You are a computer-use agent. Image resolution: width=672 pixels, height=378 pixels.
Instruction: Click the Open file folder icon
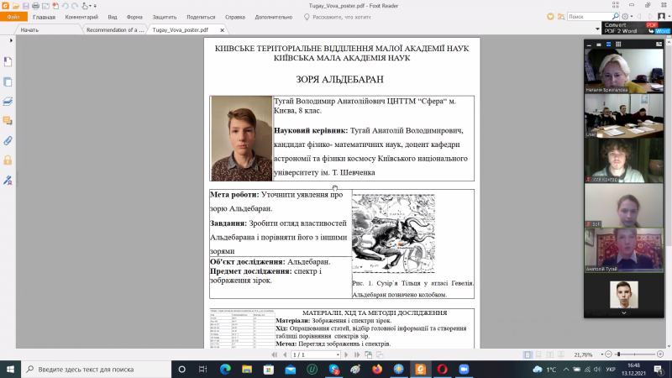pyautogui.click(x=15, y=6)
